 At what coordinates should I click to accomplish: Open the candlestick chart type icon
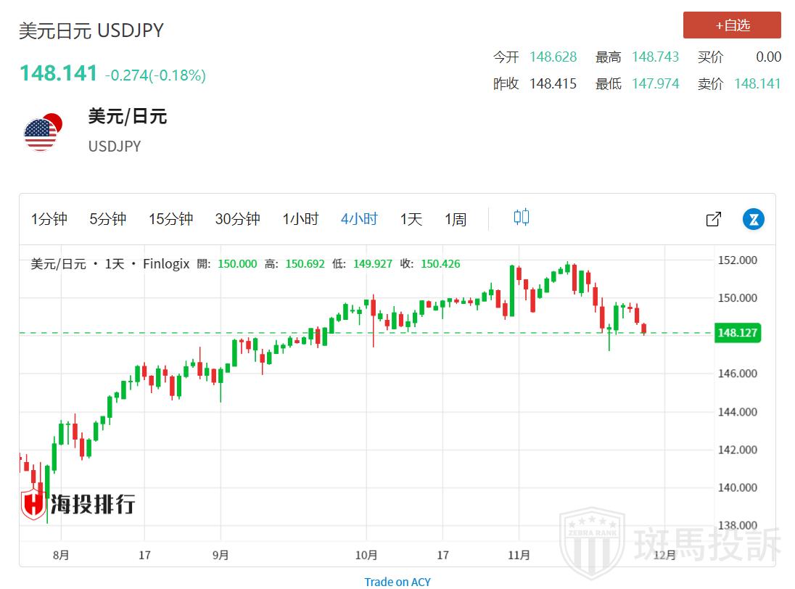[522, 217]
